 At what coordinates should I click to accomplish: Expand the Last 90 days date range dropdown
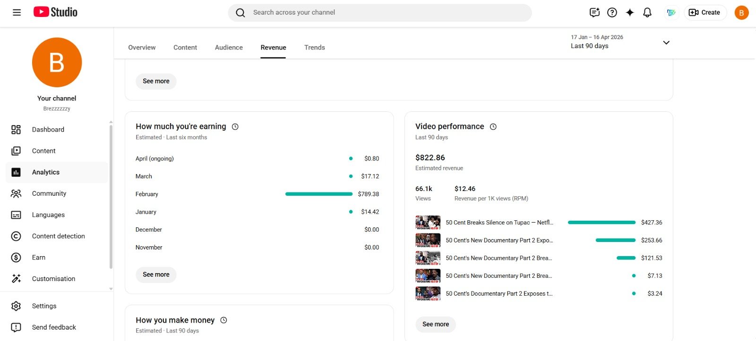[x=666, y=43]
